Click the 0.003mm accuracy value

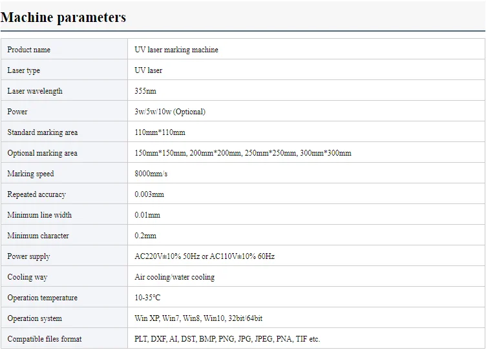tap(149, 194)
